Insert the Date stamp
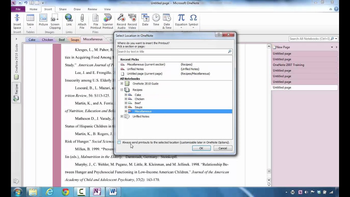The width and height of the screenshot is (350, 197). click(x=145, y=18)
